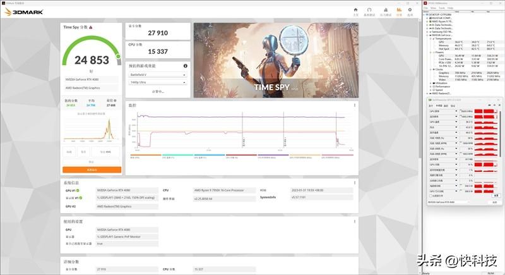Screen dimensions: 505x275
Task: Open the three-dot menu of the monitoring panel
Action: (x=355, y=105)
